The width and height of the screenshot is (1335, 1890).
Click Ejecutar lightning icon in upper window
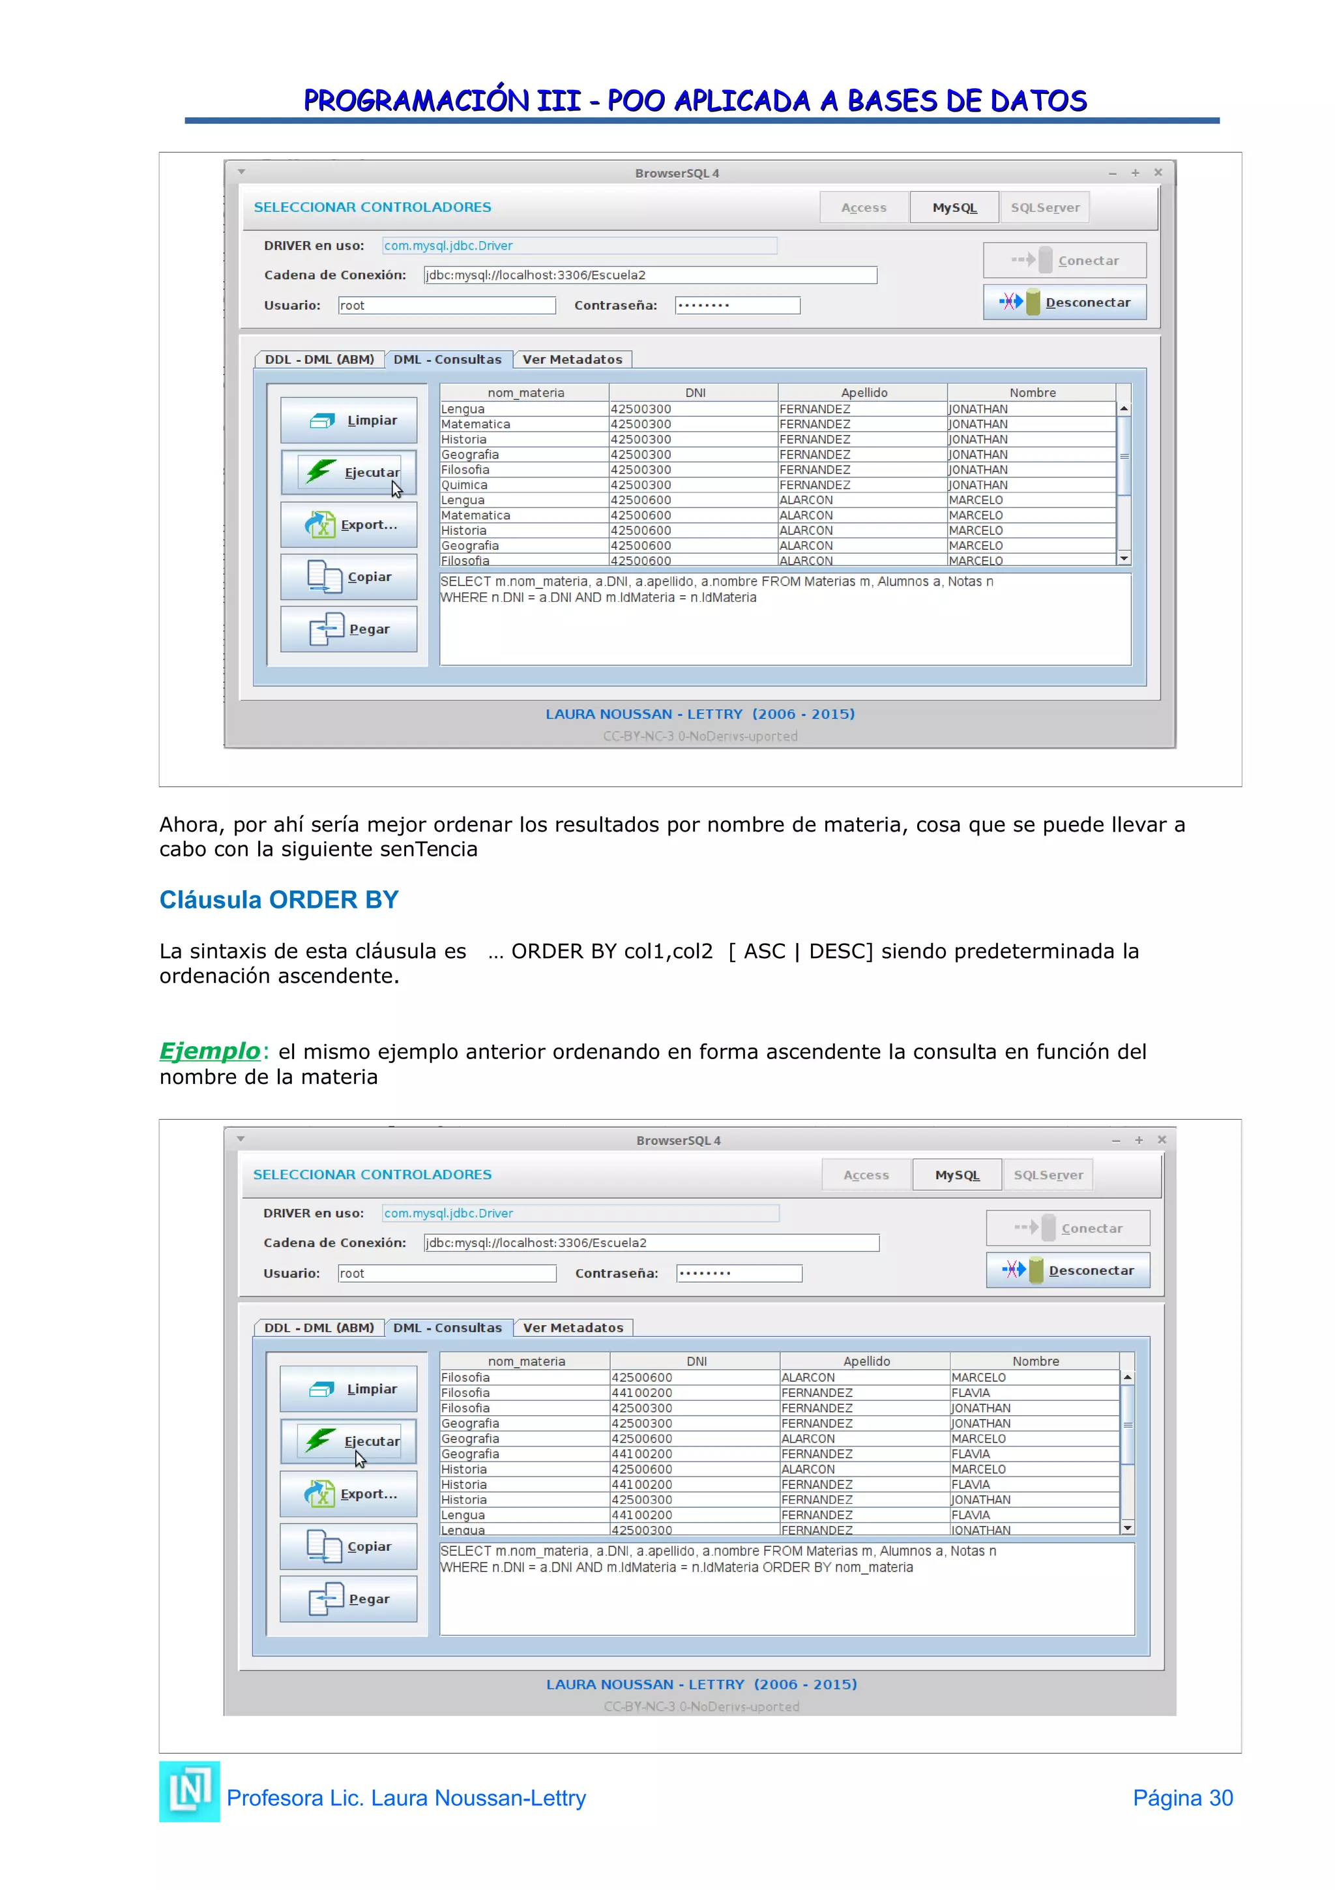[321, 471]
